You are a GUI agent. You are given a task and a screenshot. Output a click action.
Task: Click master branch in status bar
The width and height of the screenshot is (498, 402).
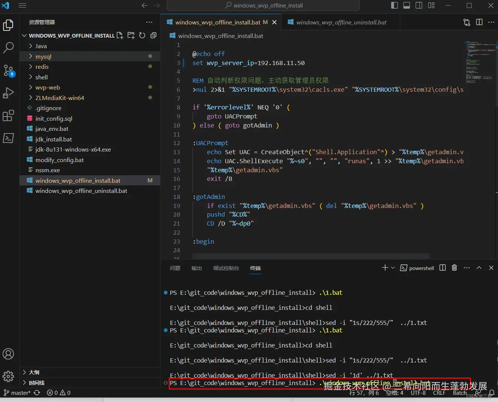17,393
